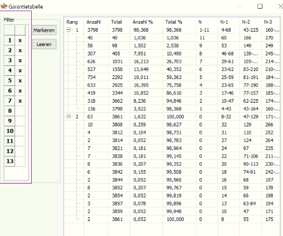Screen dimensions: 283x236
Task: Click Total value 3808
Action: [x=117, y=125]
